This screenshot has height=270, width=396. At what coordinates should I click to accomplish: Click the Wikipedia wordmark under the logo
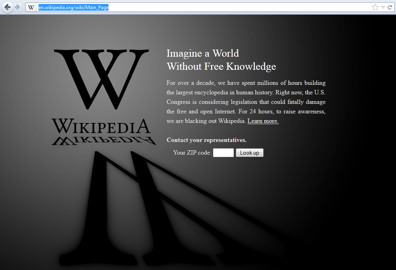pos(101,126)
